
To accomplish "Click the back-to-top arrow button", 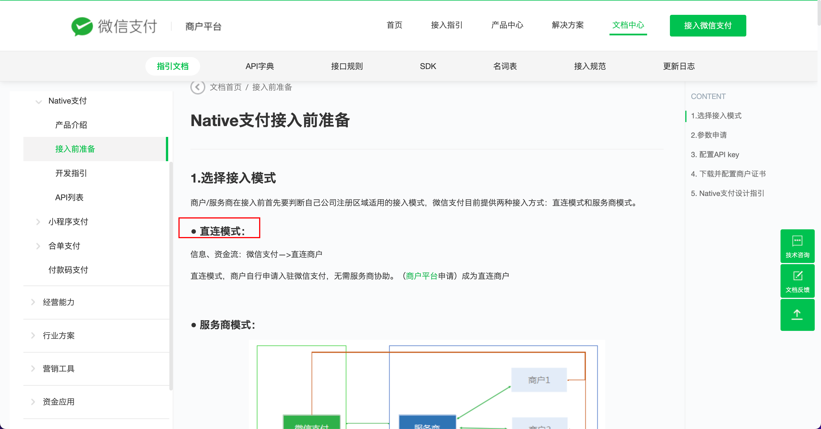I will (797, 315).
